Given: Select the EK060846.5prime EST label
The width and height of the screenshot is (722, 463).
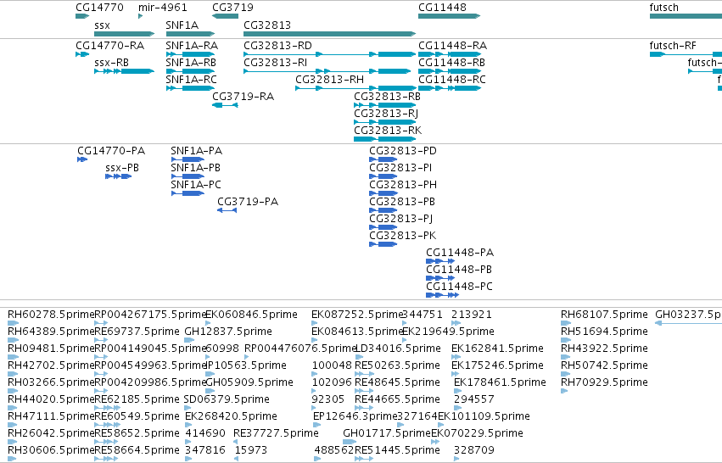Looking at the screenshot, I should 251,315.
